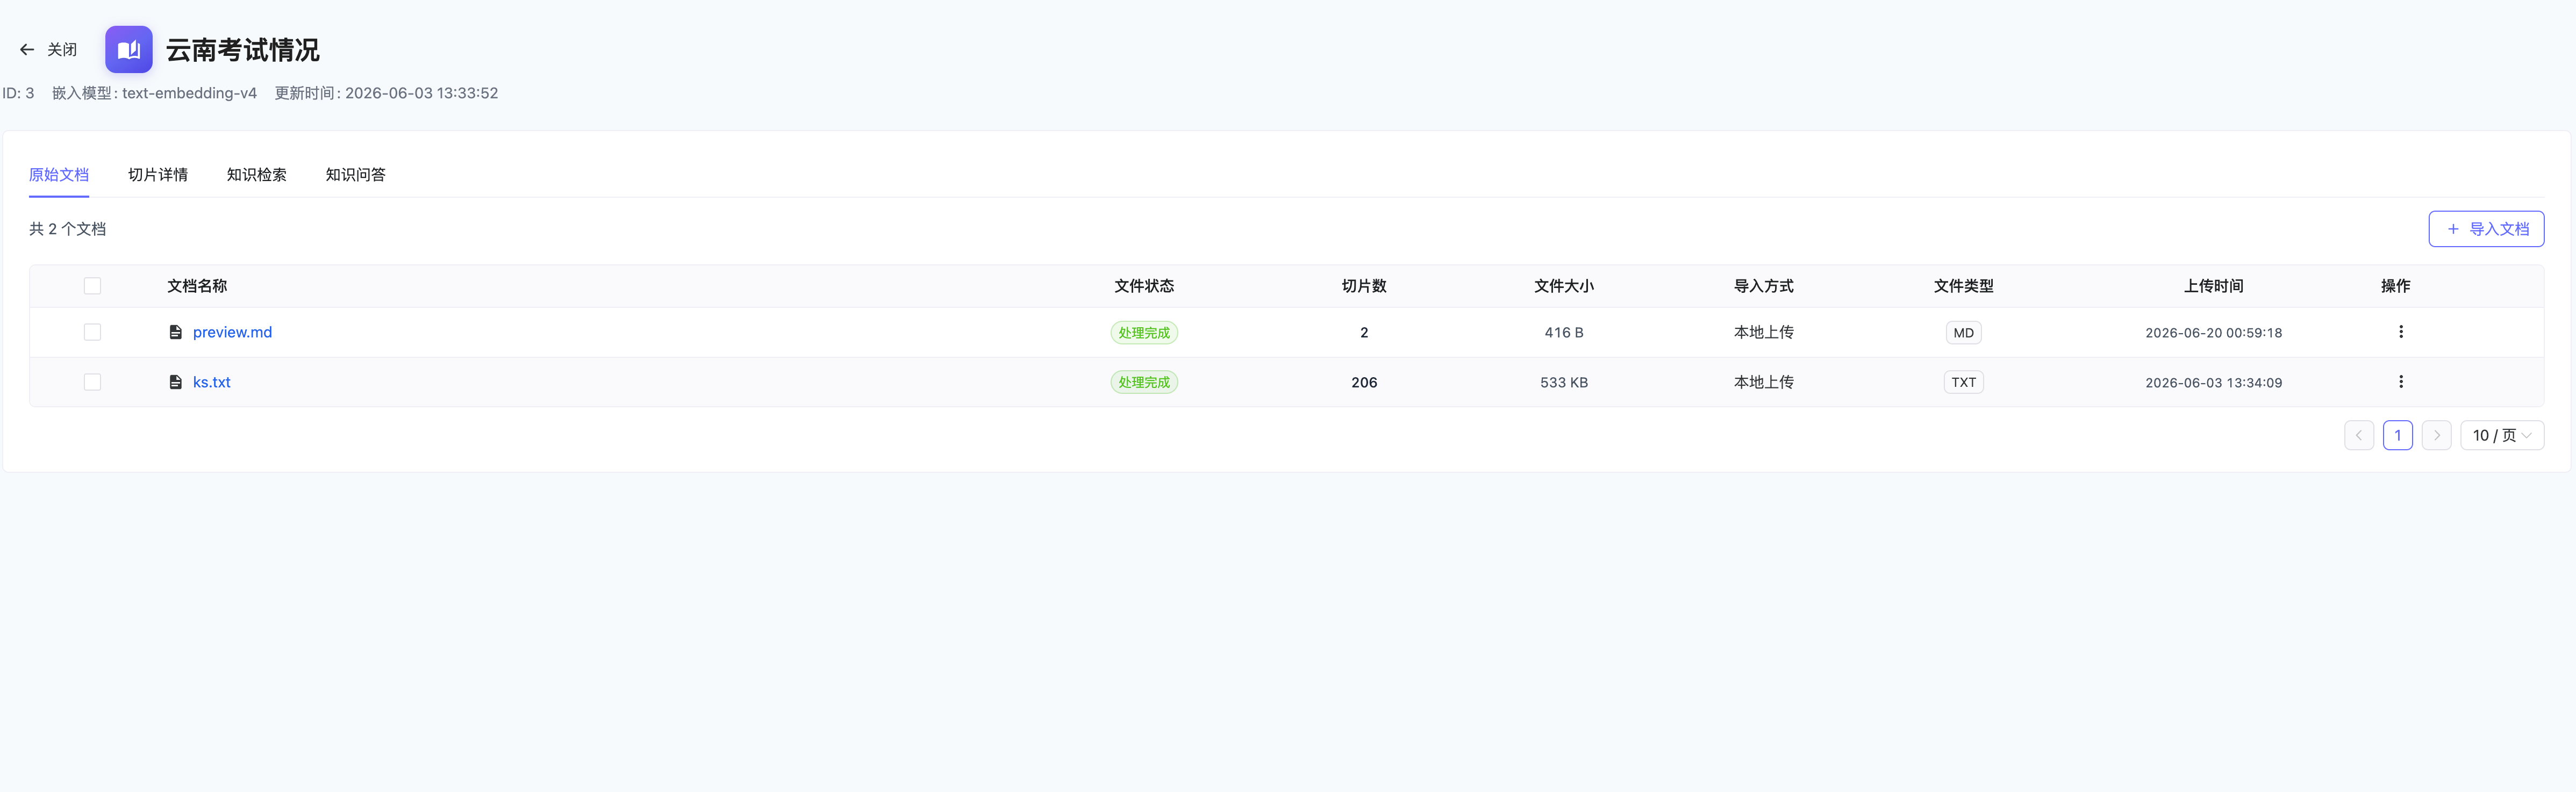Click the 416 B file size cell
Viewport: 2576px width, 792px height.
point(1564,333)
